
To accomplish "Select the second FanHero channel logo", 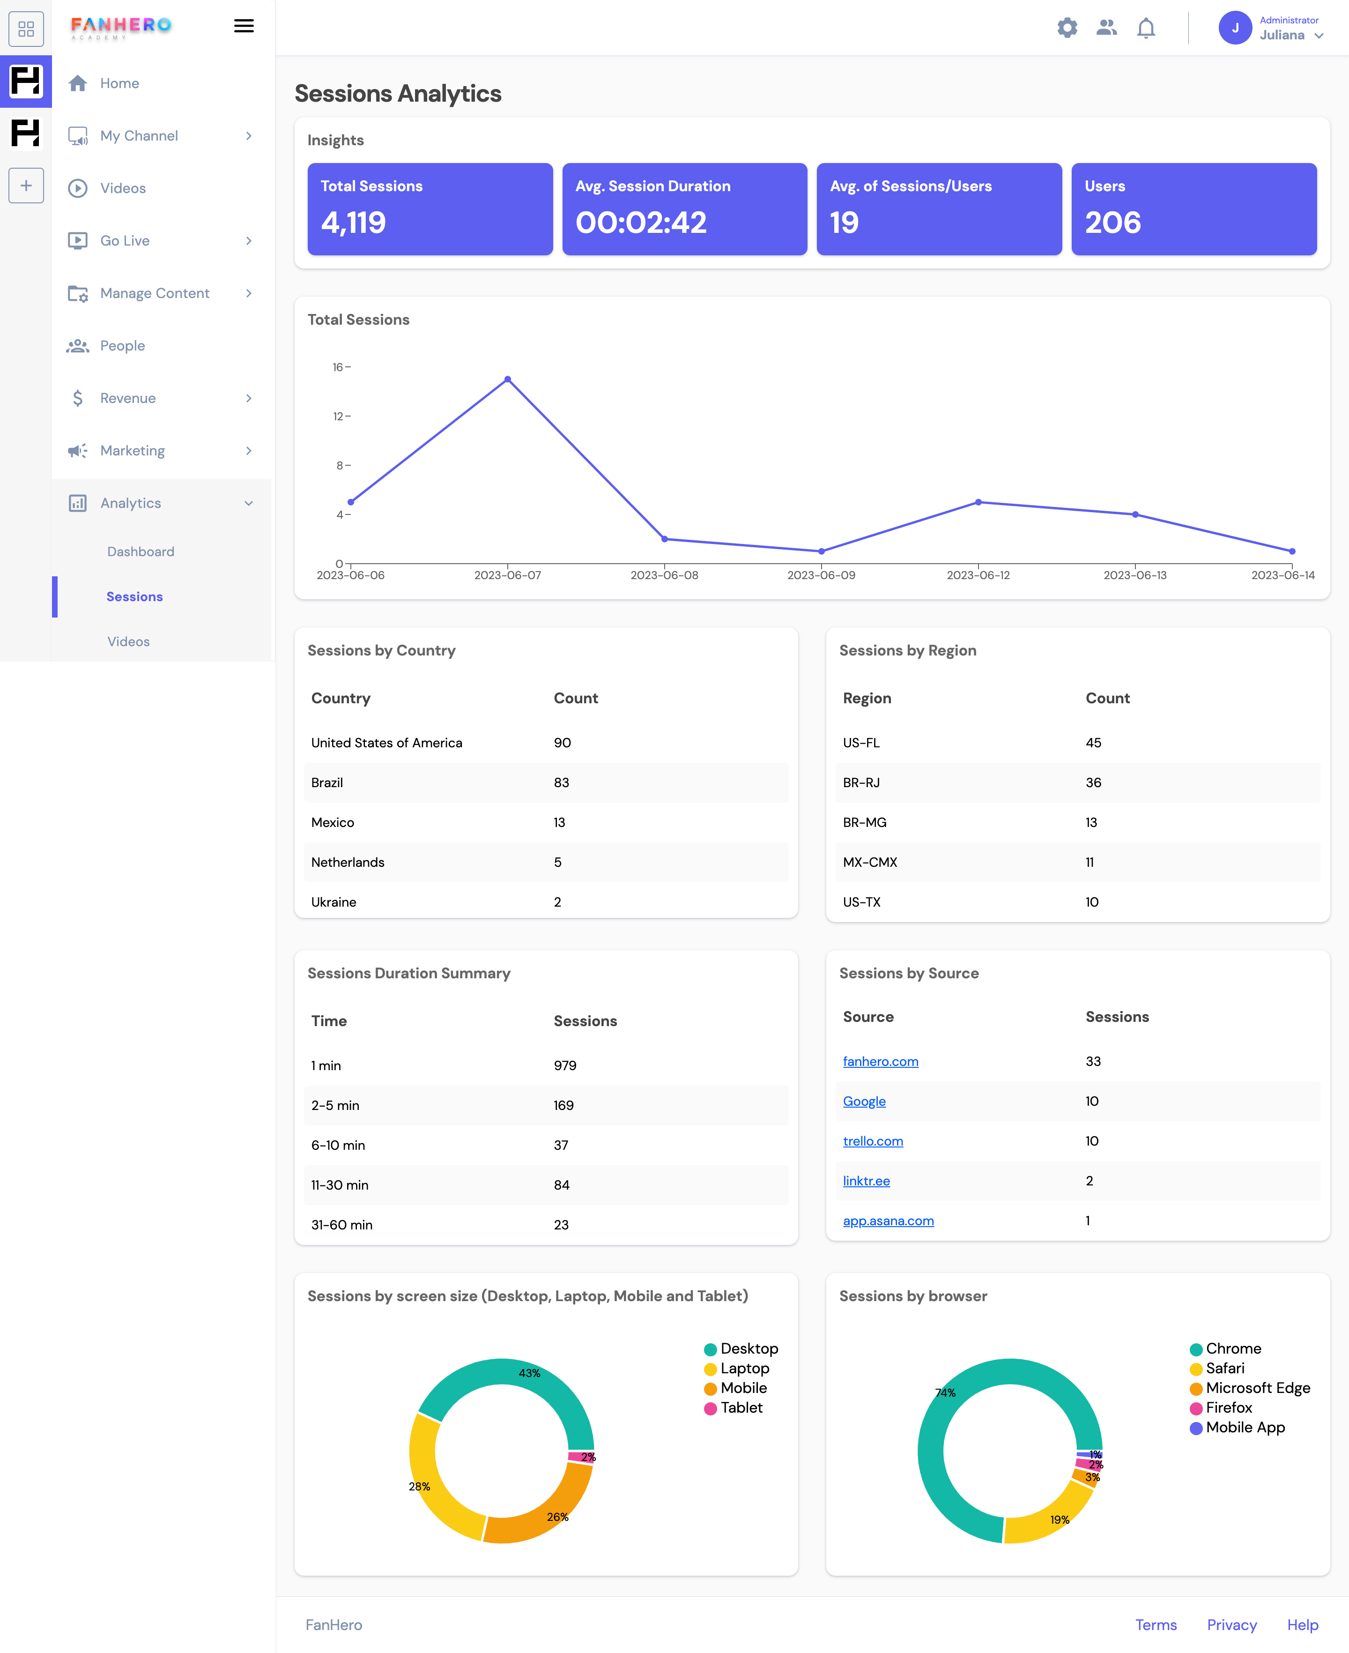I will pyautogui.click(x=26, y=133).
